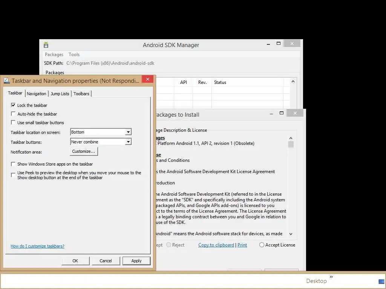Open the Packages menu in SDK Manager
Image resolution: width=386 pixels, height=289 pixels.
click(54, 55)
